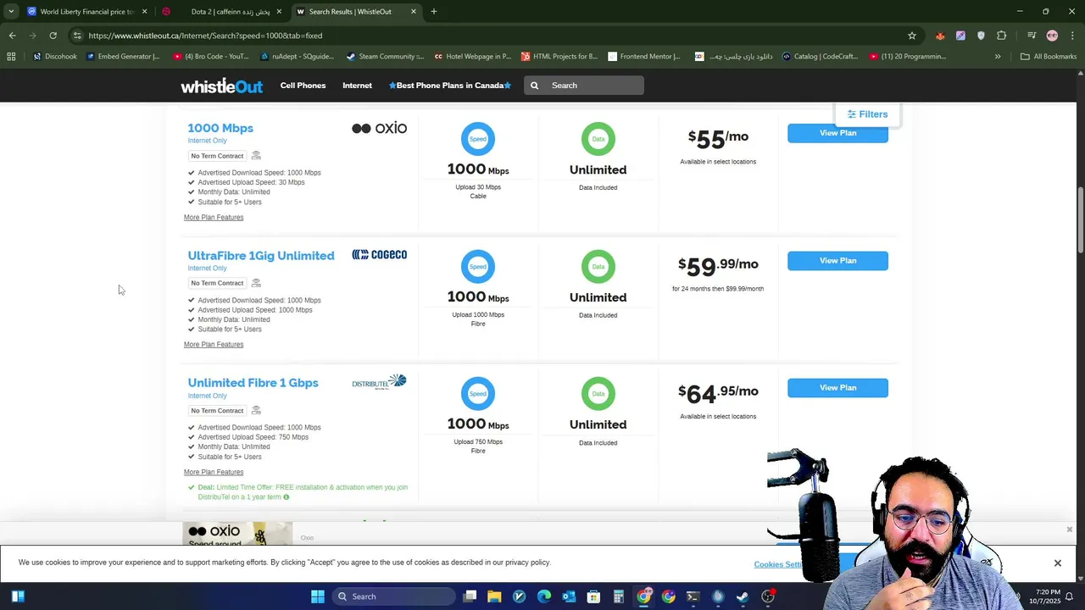
Task: Expand More Plan Features for Distributel plan
Action: coord(214,472)
